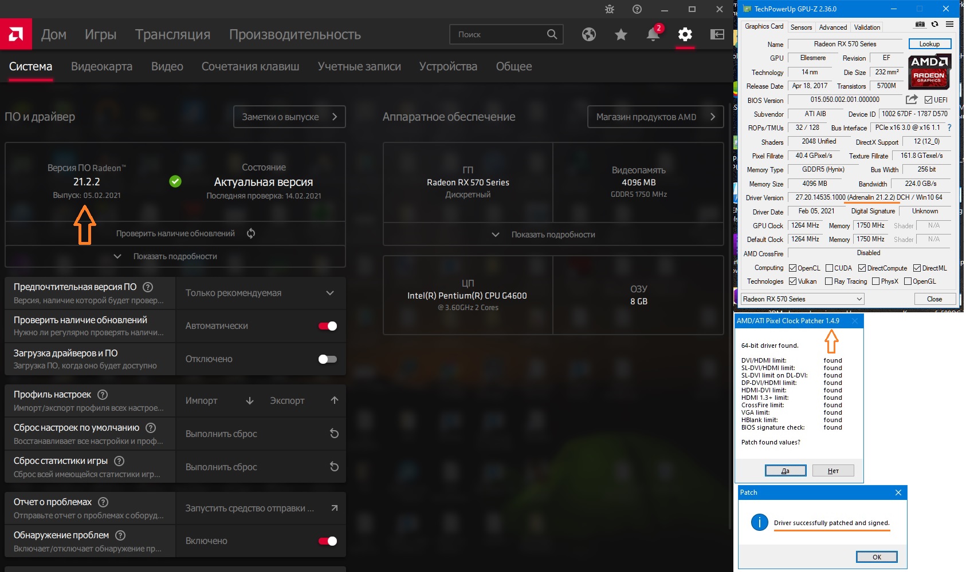Switch to GPU-Z Advanced tab
The height and width of the screenshot is (572, 966).
(833, 27)
